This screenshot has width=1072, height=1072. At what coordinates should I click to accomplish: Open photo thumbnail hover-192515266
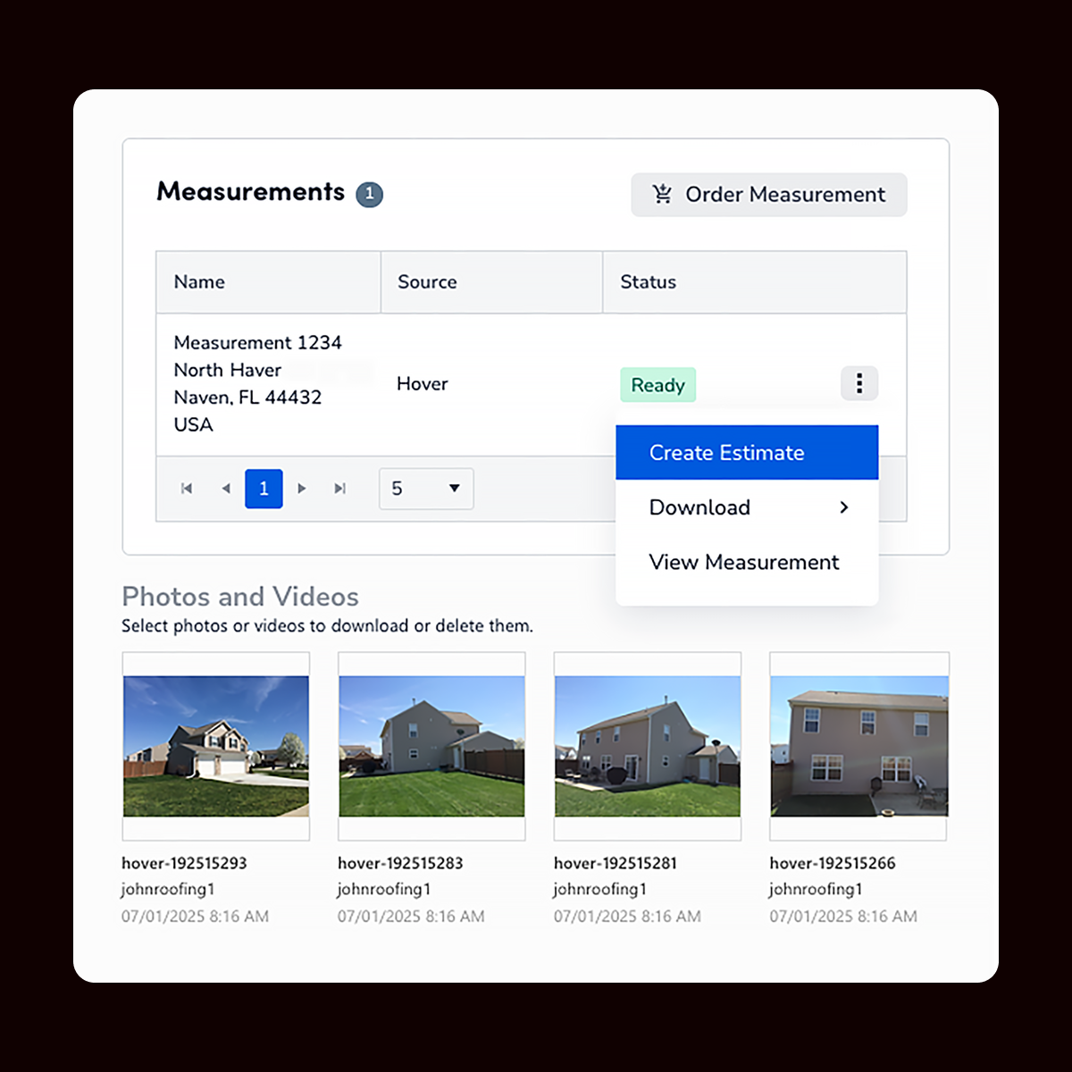(859, 746)
